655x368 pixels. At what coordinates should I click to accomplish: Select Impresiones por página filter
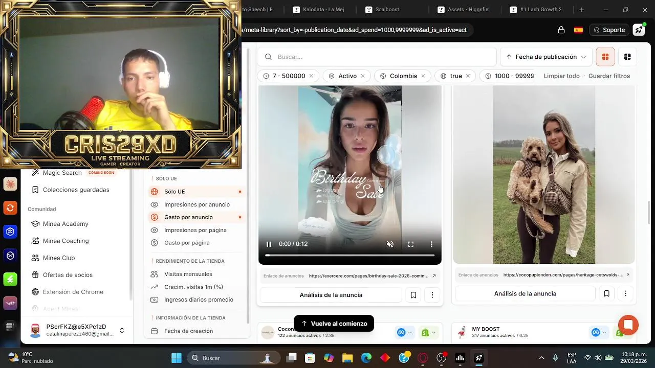pos(195,230)
